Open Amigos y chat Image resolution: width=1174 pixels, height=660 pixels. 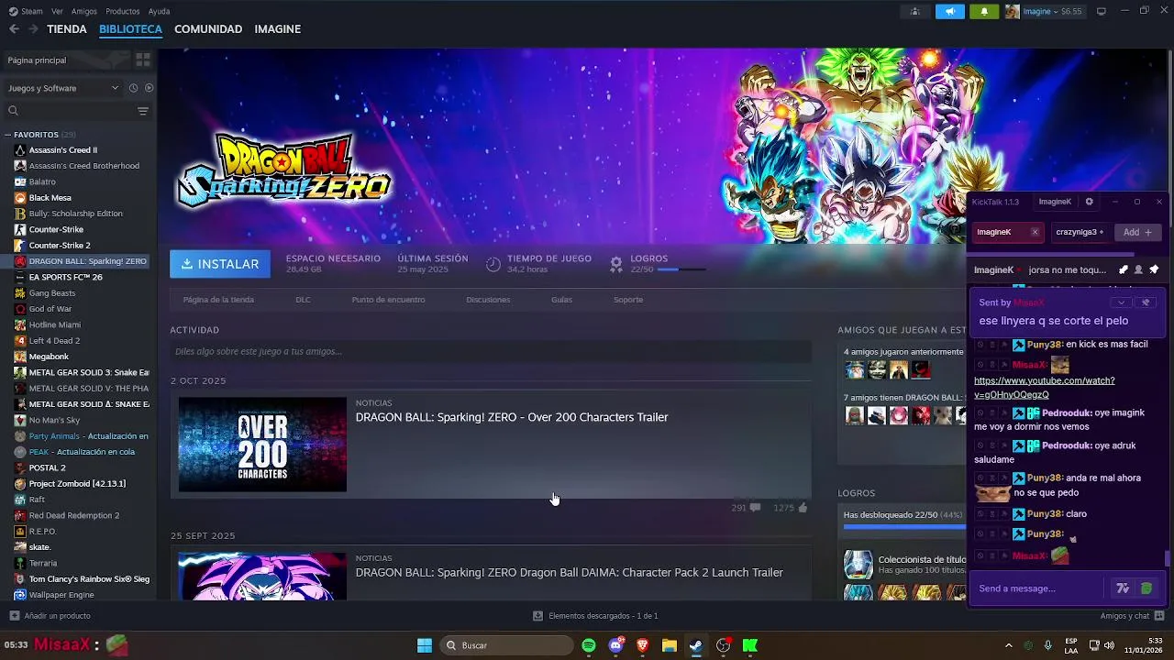[x=1132, y=616]
